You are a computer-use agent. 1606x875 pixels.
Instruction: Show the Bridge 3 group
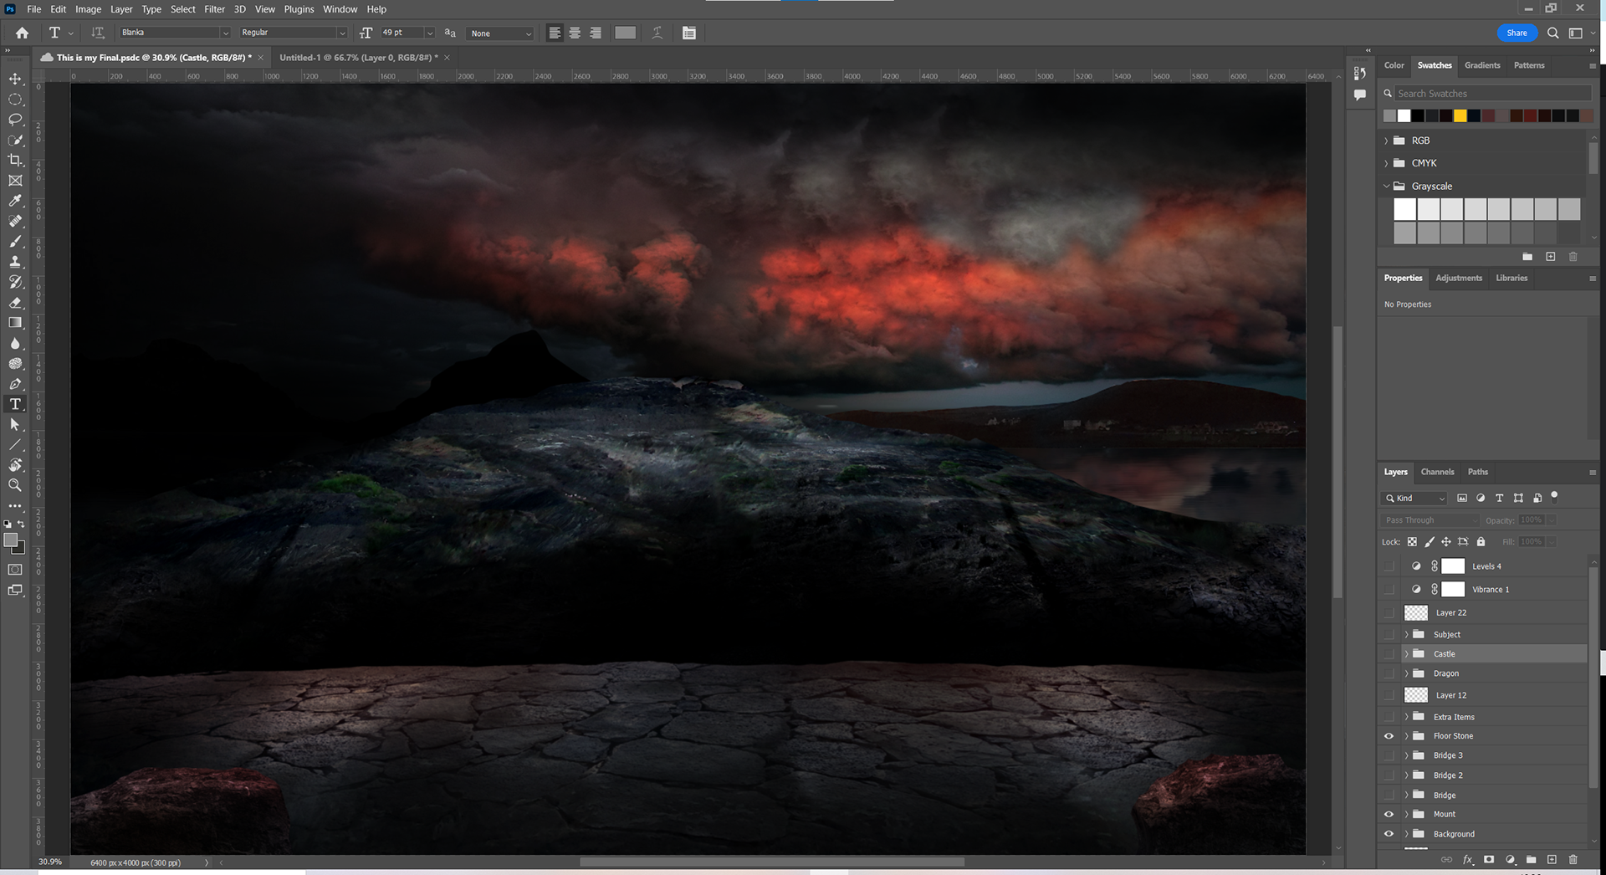1389,755
